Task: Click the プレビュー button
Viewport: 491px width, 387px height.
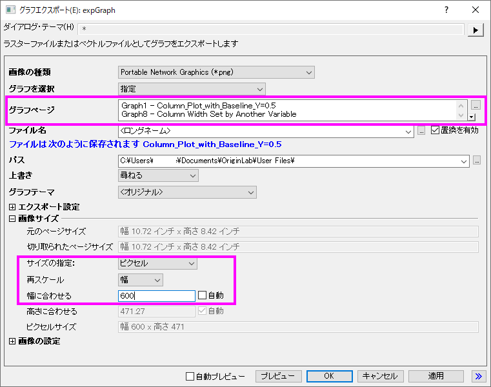Action: [x=279, y=376]
